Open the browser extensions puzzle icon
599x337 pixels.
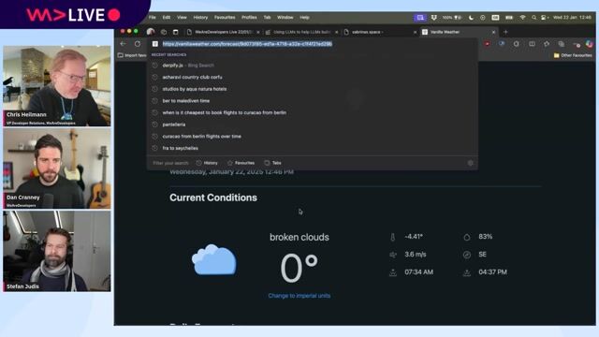516,44
